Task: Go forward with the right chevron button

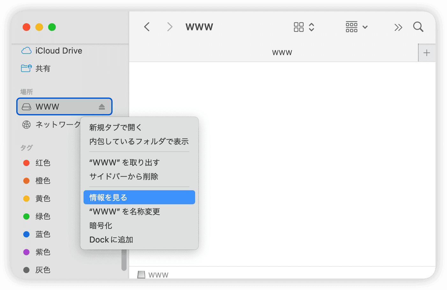Action: (170, 27)
